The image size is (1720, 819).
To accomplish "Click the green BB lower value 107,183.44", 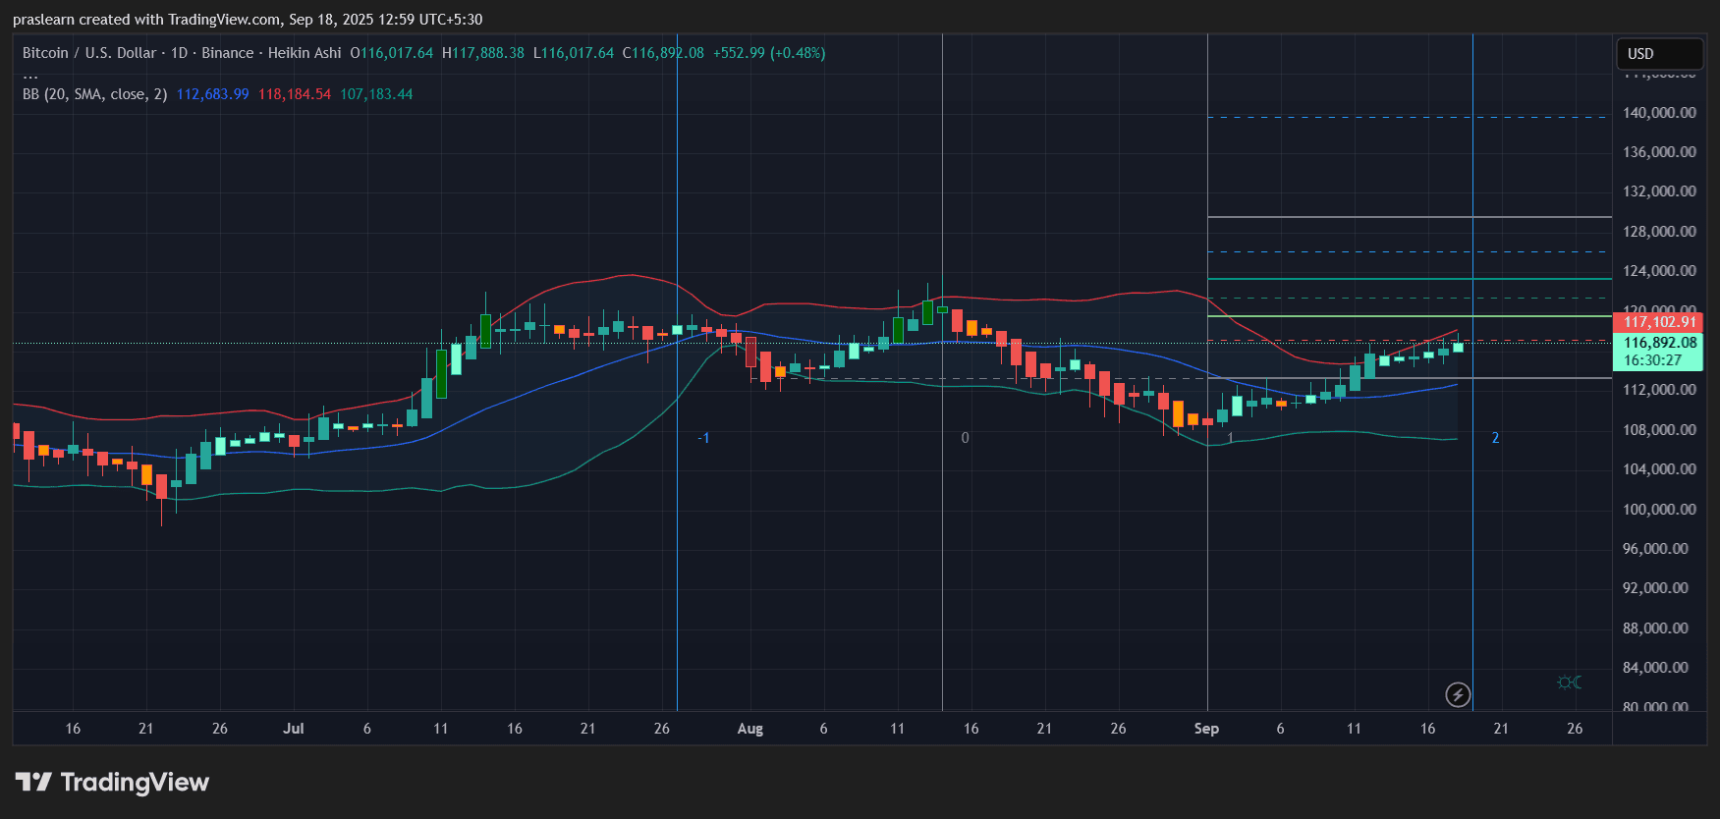I will click(376, 94).
